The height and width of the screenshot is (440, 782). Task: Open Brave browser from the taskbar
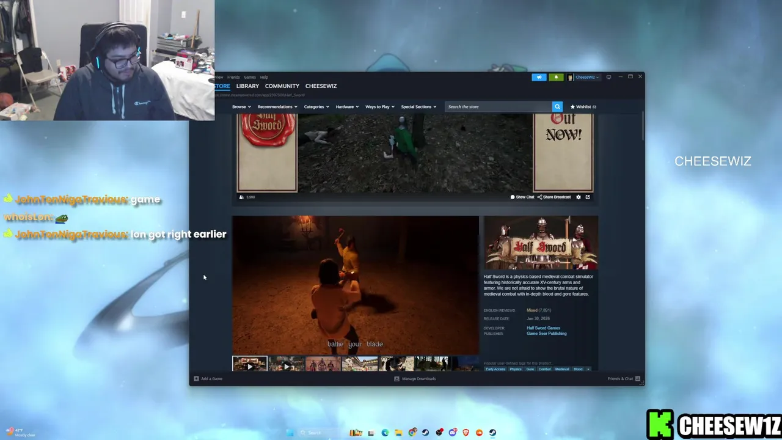pos(466,433)
